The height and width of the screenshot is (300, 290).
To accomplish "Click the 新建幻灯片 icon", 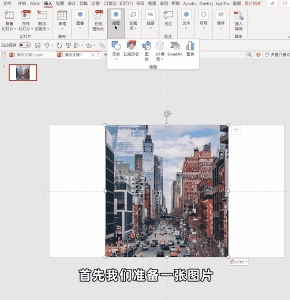I will (9, 15).
